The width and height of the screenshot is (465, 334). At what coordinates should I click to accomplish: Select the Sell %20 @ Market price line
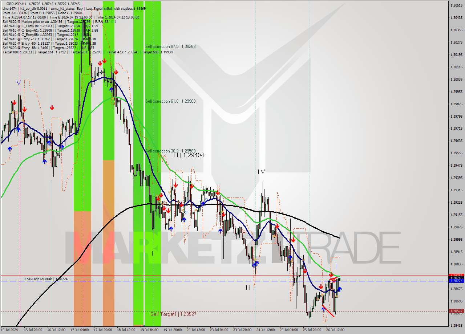(x=55, y=21)
